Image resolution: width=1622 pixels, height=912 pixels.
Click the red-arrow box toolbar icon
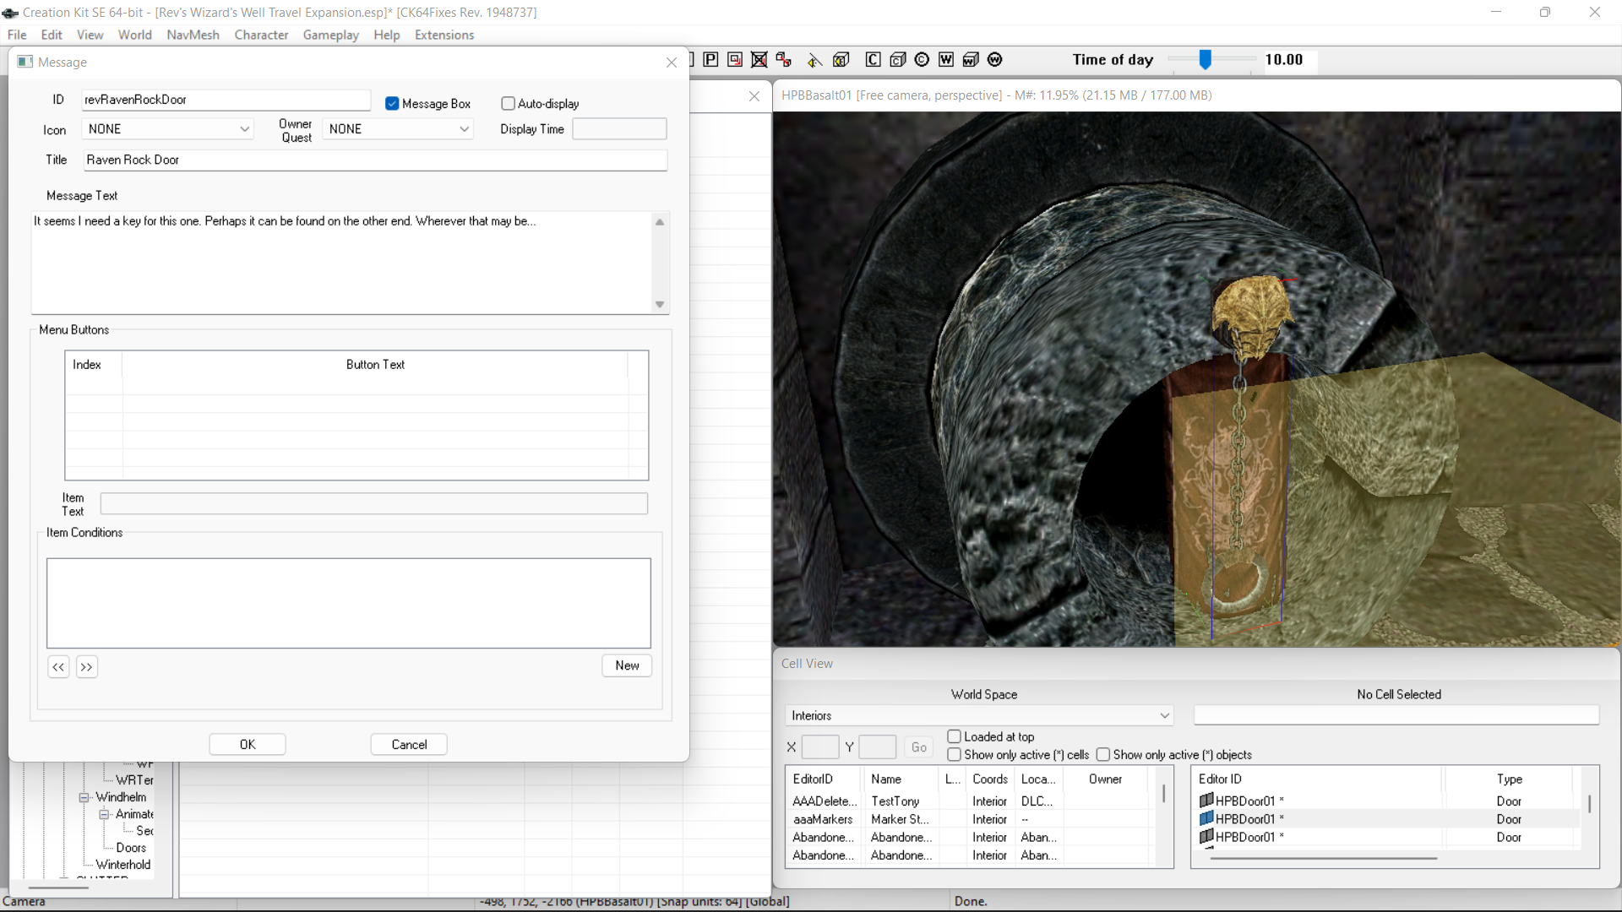pos(735,59)
